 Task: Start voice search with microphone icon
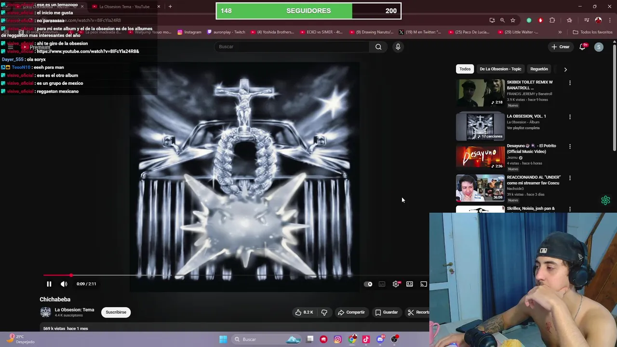[398, 47]
